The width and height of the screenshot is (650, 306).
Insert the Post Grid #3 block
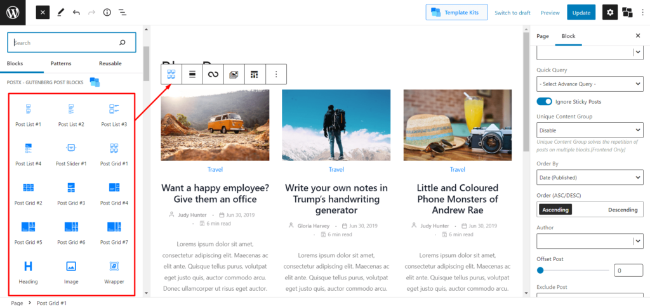click(71, 193)
